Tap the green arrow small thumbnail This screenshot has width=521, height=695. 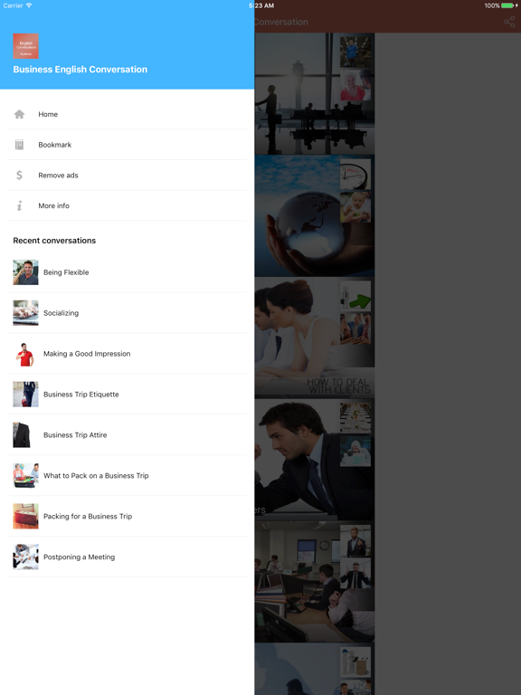[355, 296]
